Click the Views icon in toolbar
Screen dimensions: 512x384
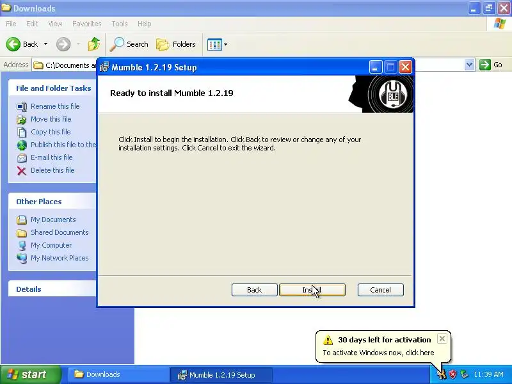pos(214,44)
